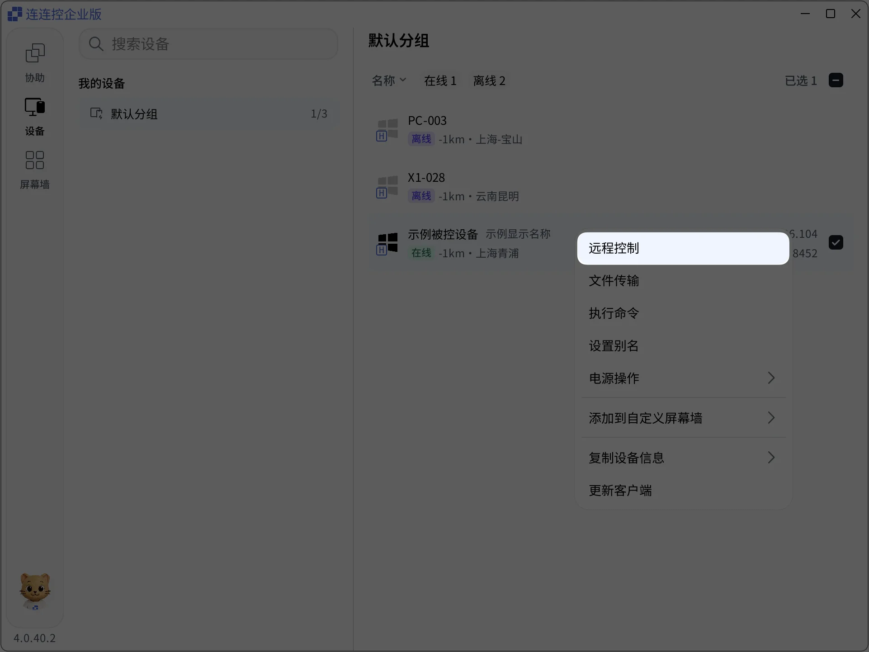Image resolution: width=869 pixels, height=652 pixels.
Task: Expand the 复制设备信息 submenu arrow
Action: 771,458
